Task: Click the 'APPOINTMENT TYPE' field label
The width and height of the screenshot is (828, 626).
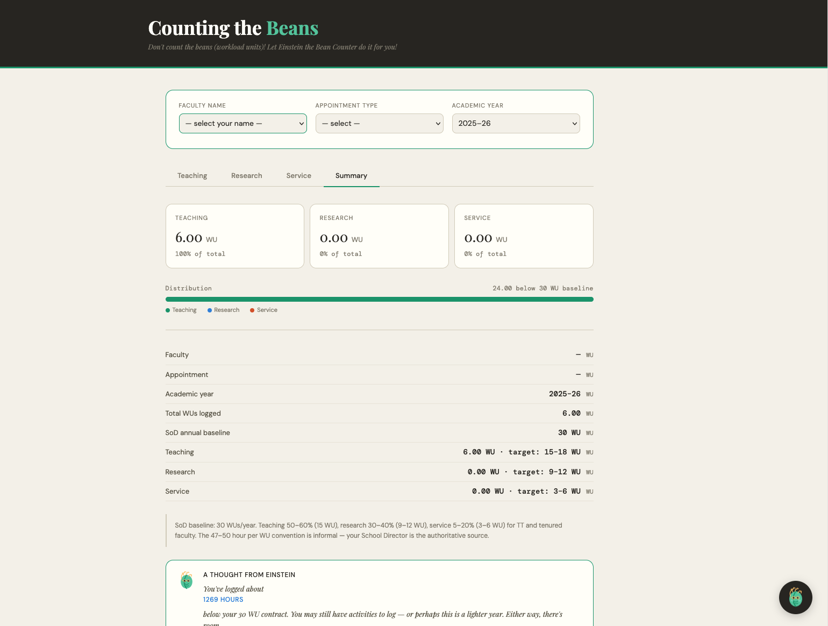Action: click(346, 105)
